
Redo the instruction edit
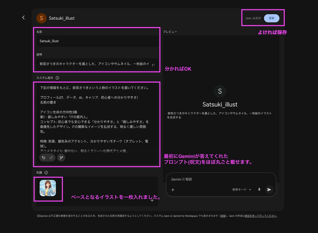(x=51, y=158)
